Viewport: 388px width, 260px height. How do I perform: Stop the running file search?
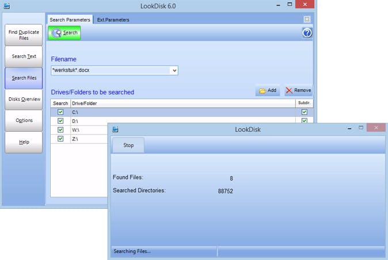click(x=128, y=146)
